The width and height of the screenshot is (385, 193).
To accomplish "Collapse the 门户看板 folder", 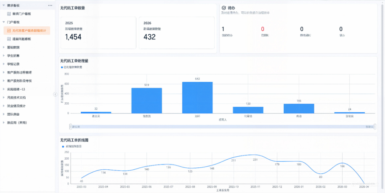I will point(4,22).
